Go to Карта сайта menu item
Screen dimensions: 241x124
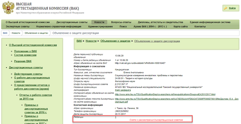(x=181, y=27)
